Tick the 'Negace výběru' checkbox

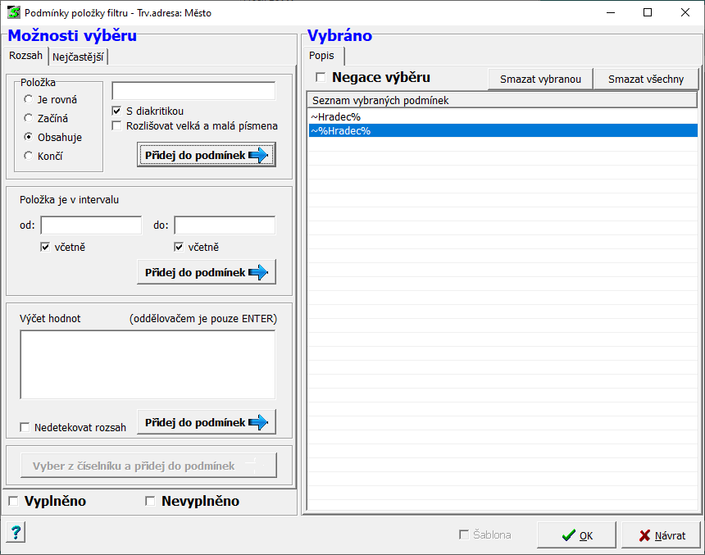321,78
